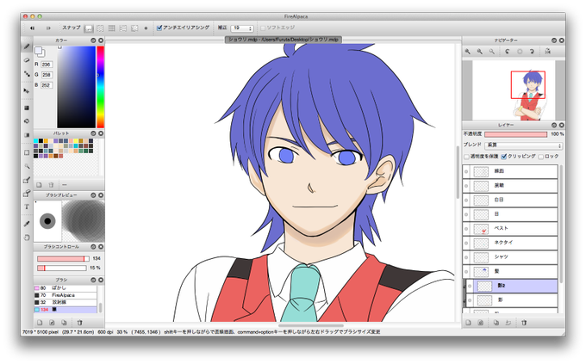
Task: Enable the 透明度を保護 checkbox
Action: (466, 157)
